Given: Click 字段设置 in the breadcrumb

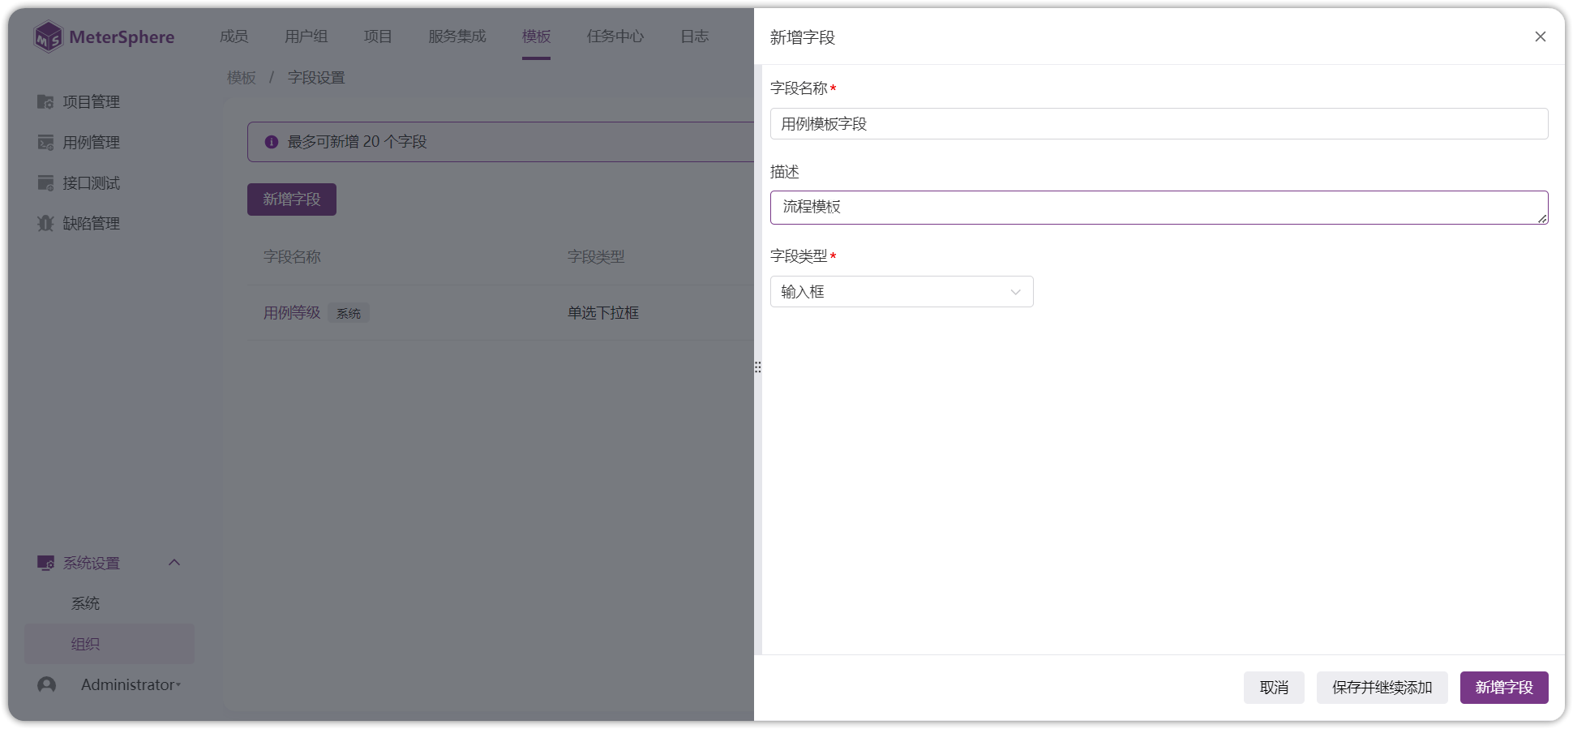Looking at the screenshot, I should 316,78.
